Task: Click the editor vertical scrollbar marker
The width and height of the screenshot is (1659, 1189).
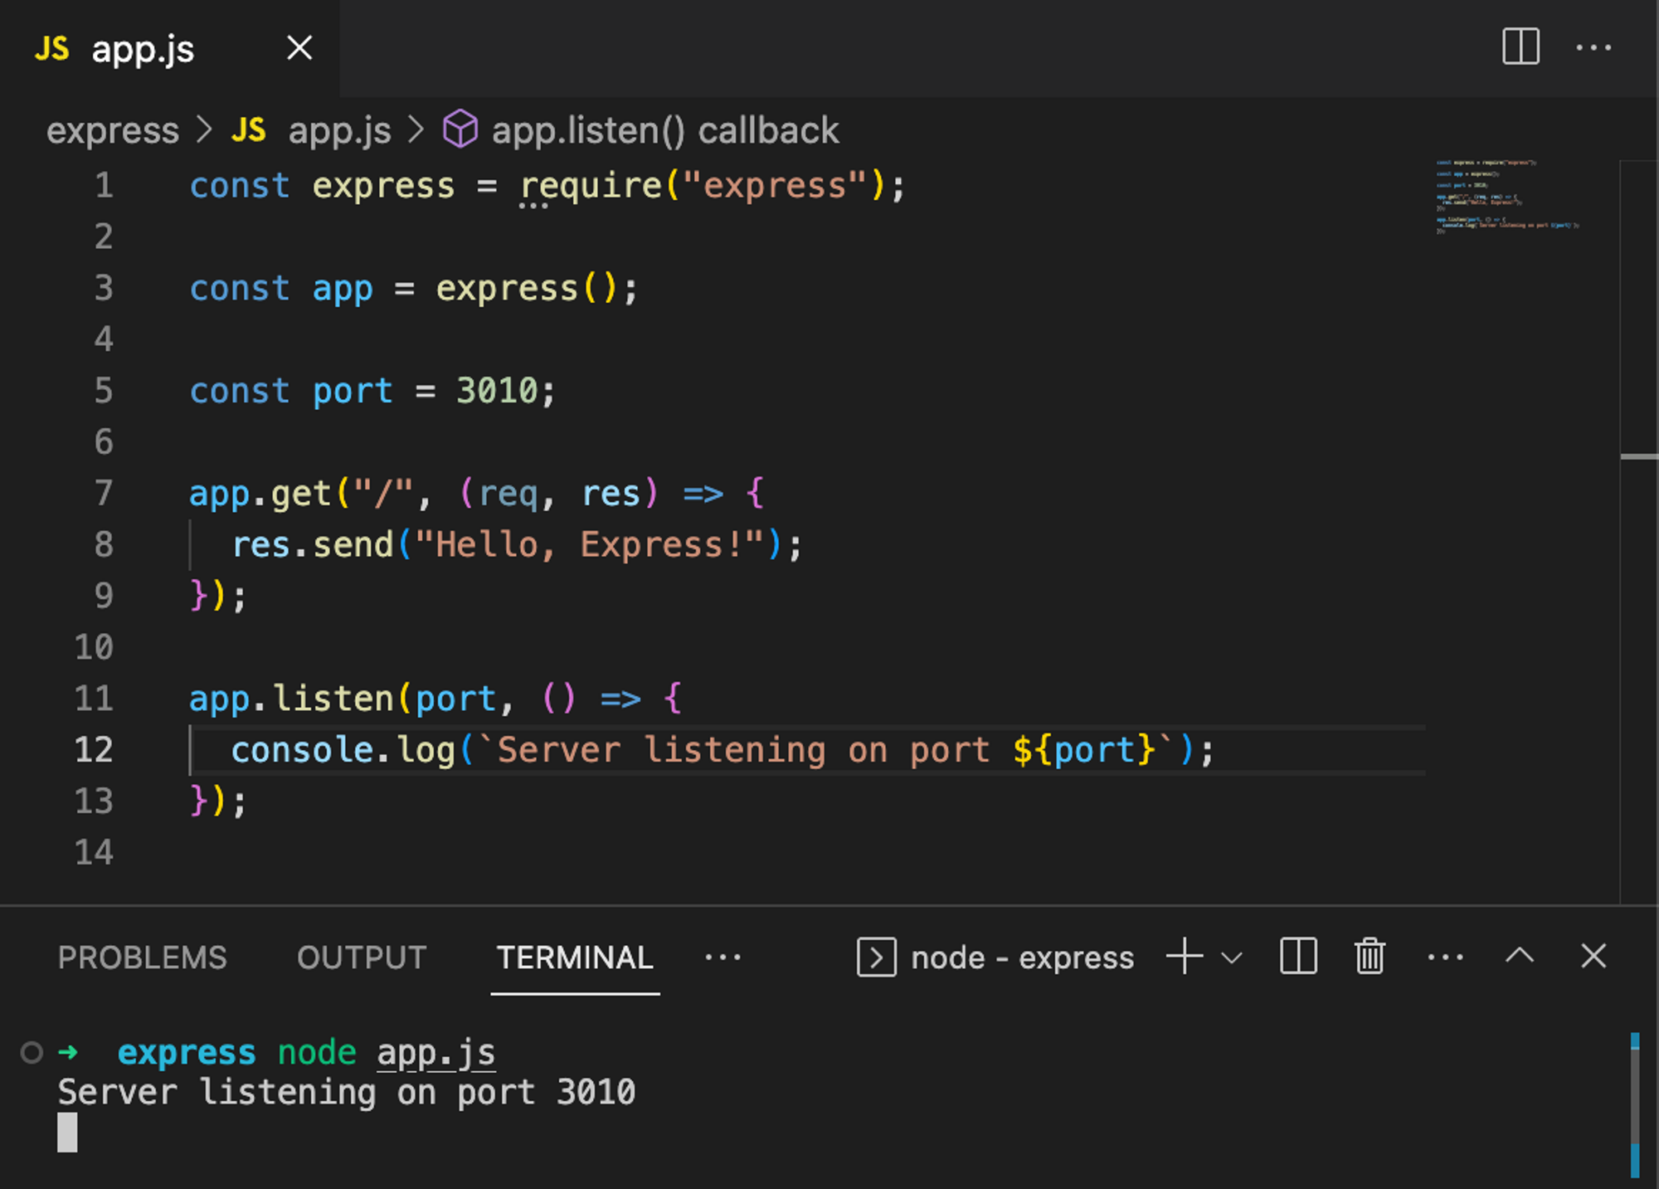Action: [1639, 456]
